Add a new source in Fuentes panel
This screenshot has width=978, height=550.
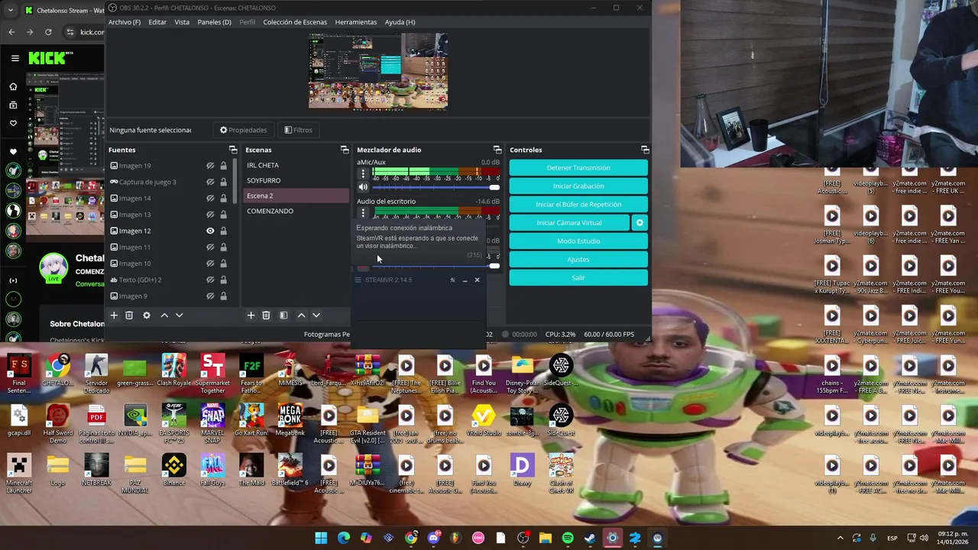pos(114,315)
